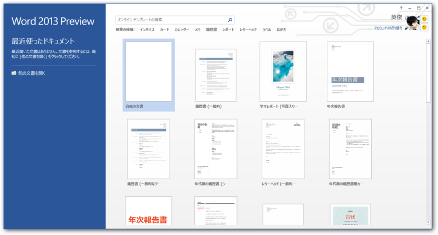Select suggested search はがき

281,30
